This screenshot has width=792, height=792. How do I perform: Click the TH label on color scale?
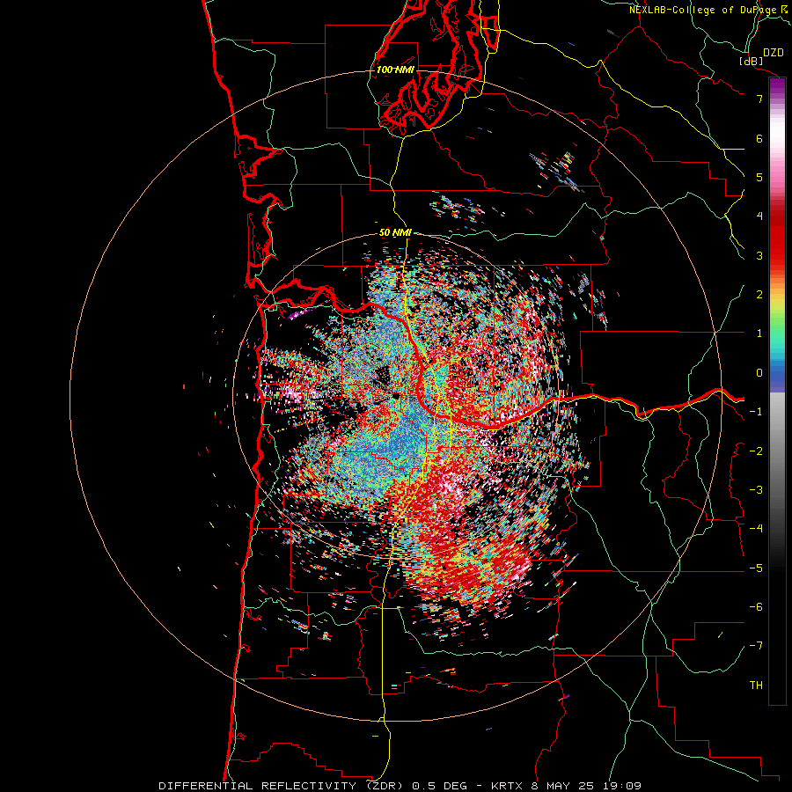pos(756,686)
